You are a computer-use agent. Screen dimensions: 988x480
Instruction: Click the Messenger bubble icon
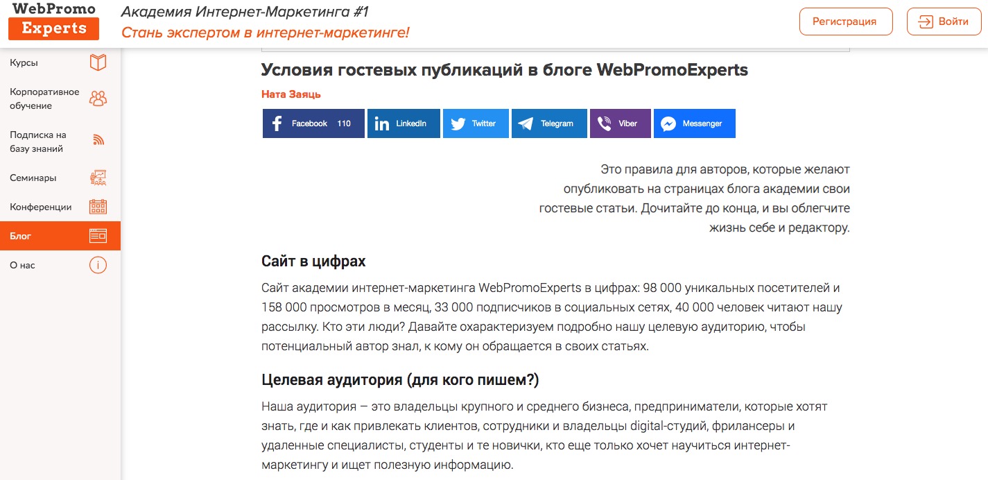[x=668, y=123]
